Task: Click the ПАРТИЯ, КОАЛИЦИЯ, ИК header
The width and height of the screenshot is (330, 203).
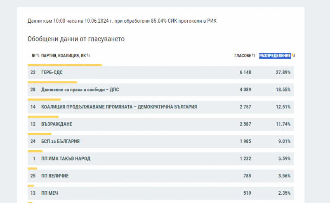Action: tap(64, 56)
